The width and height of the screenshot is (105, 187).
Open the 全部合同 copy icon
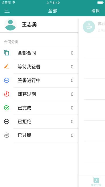(x=6, y=53)
